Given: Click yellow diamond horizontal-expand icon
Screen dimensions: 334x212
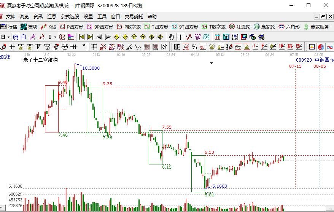Looking at the screenshot, I should [x=134, y=37].
